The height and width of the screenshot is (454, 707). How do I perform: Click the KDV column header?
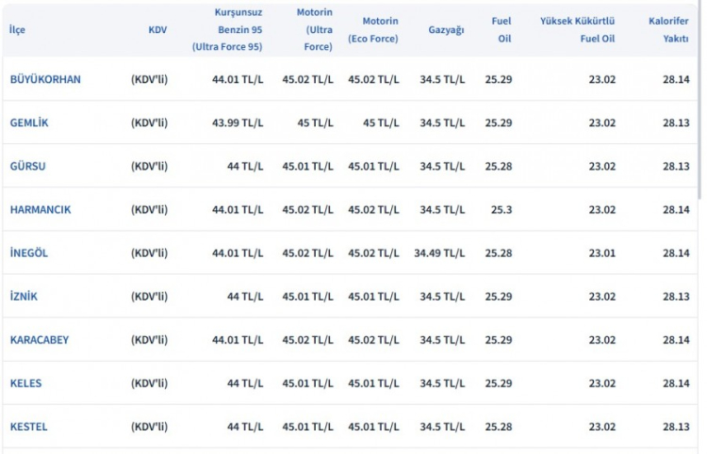tap(157, 30)
